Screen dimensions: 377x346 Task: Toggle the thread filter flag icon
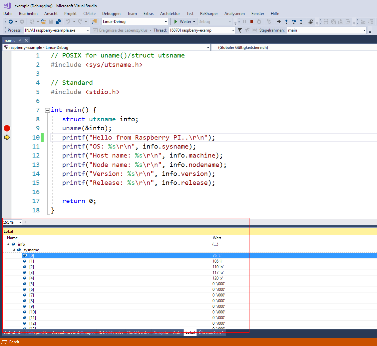pyautogui.click(x=240, y=30)
